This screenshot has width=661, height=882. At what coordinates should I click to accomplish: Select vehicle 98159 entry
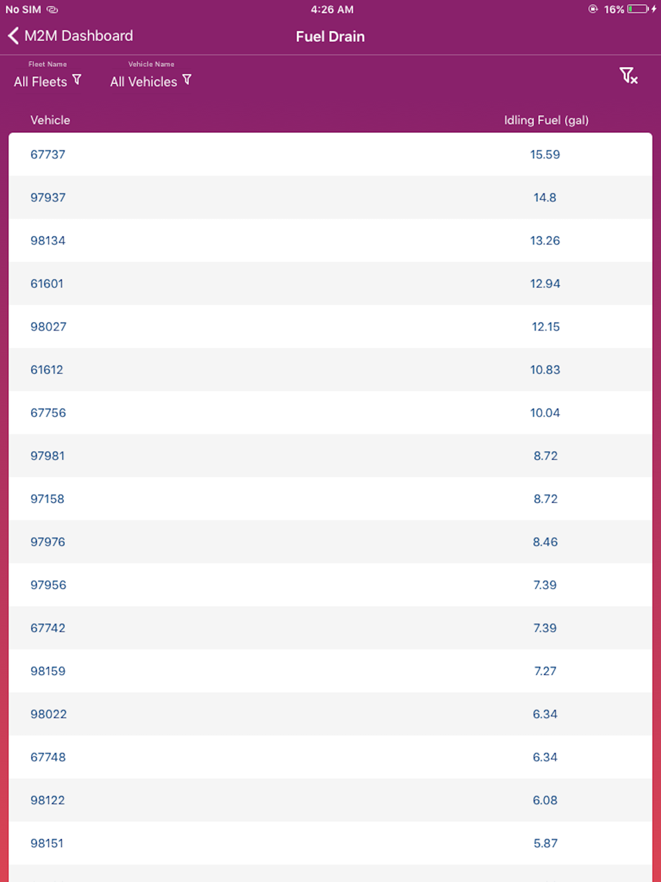click(x=48, y=671)
